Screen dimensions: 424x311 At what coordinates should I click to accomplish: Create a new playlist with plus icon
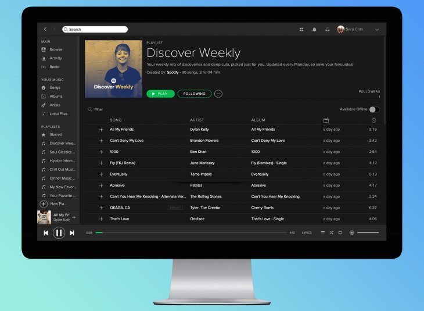coord(44,204)
